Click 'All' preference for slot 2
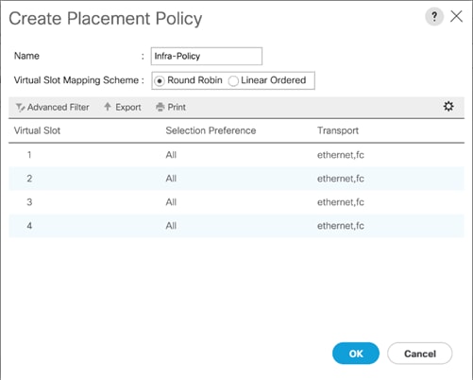473x380 pixels. (x=171, y=179)
